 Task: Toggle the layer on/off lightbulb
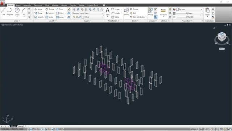(x=74, y=17)
